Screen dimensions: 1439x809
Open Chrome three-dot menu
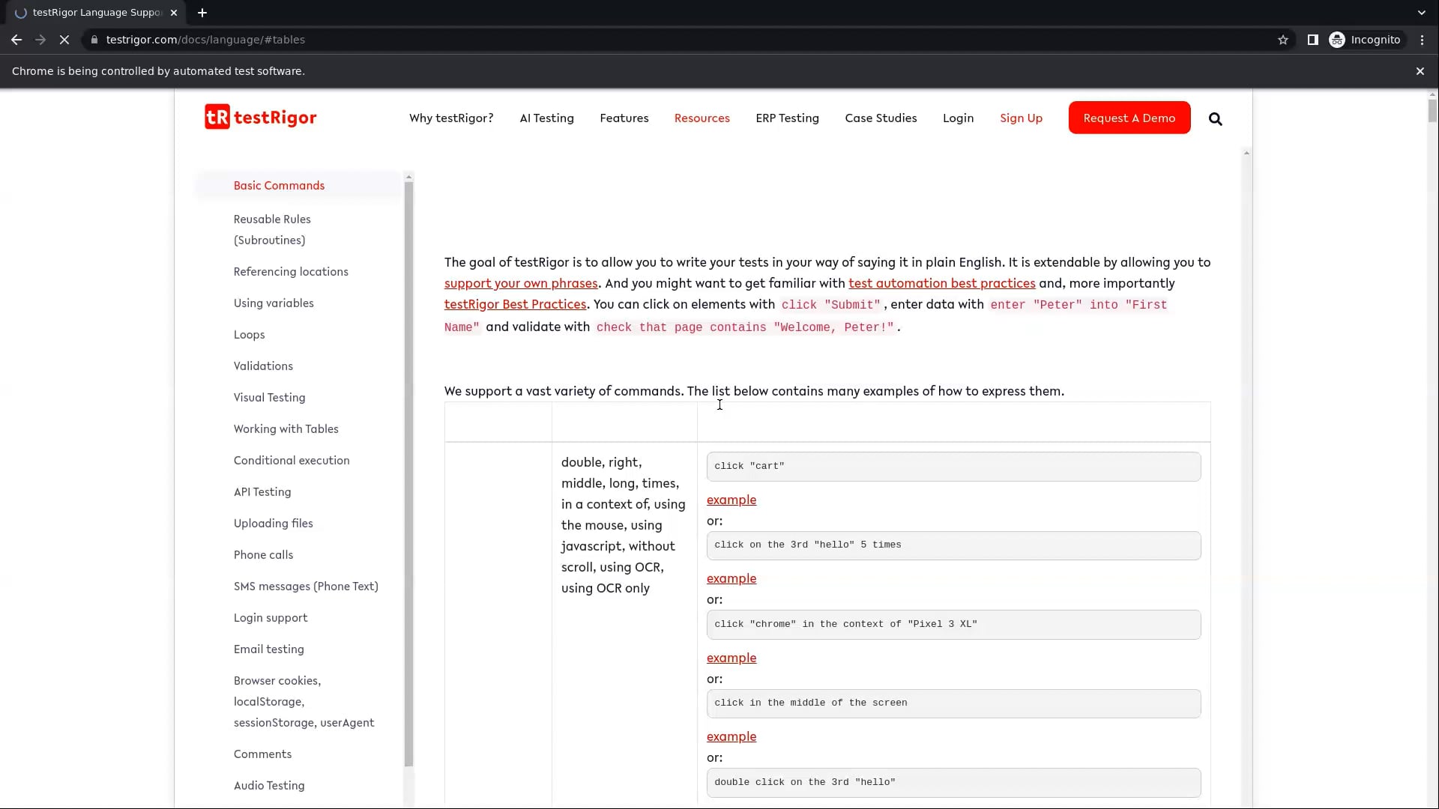(x=1422, y=40)
